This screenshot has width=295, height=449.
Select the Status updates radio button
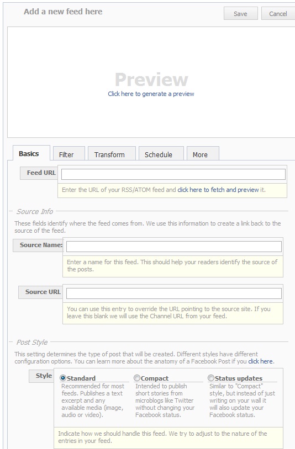pyautogui.click(x=211, y=378)
